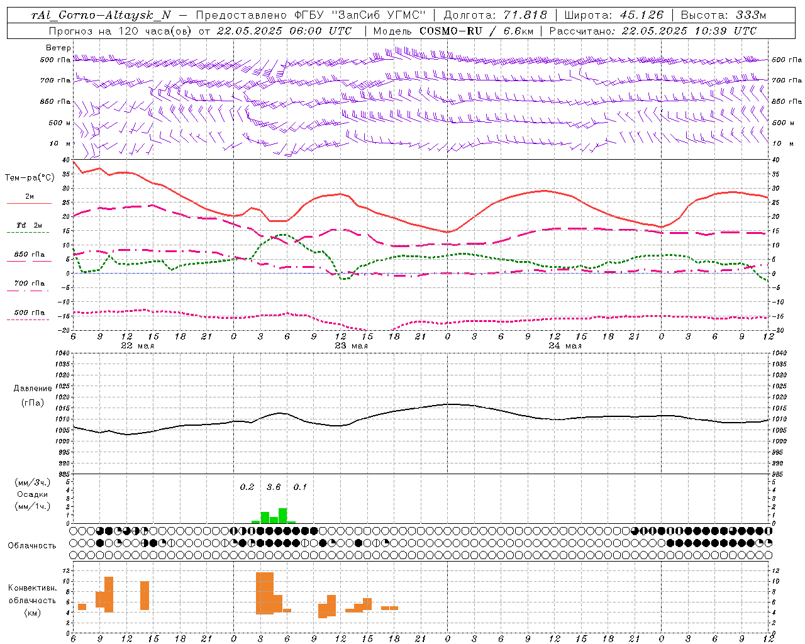
Task: Select the (мм/1ч.) precipitation unit label
Action: [x=33, y=506]
